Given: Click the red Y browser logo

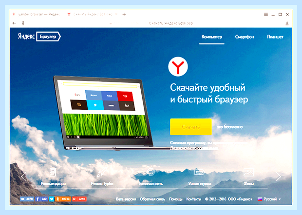Looking at the screenshot, I should click(178, 66).
